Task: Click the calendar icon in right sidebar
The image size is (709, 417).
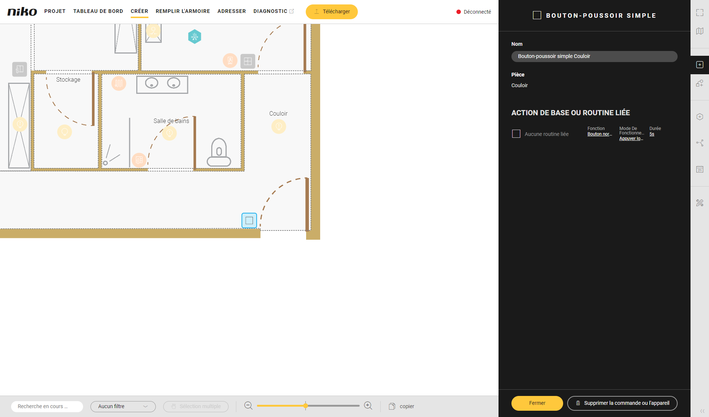Action: click(x=699, y=169)
